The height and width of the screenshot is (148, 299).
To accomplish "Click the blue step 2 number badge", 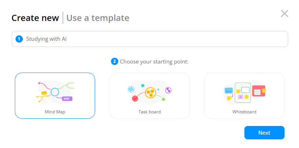I will pos(114,61).
